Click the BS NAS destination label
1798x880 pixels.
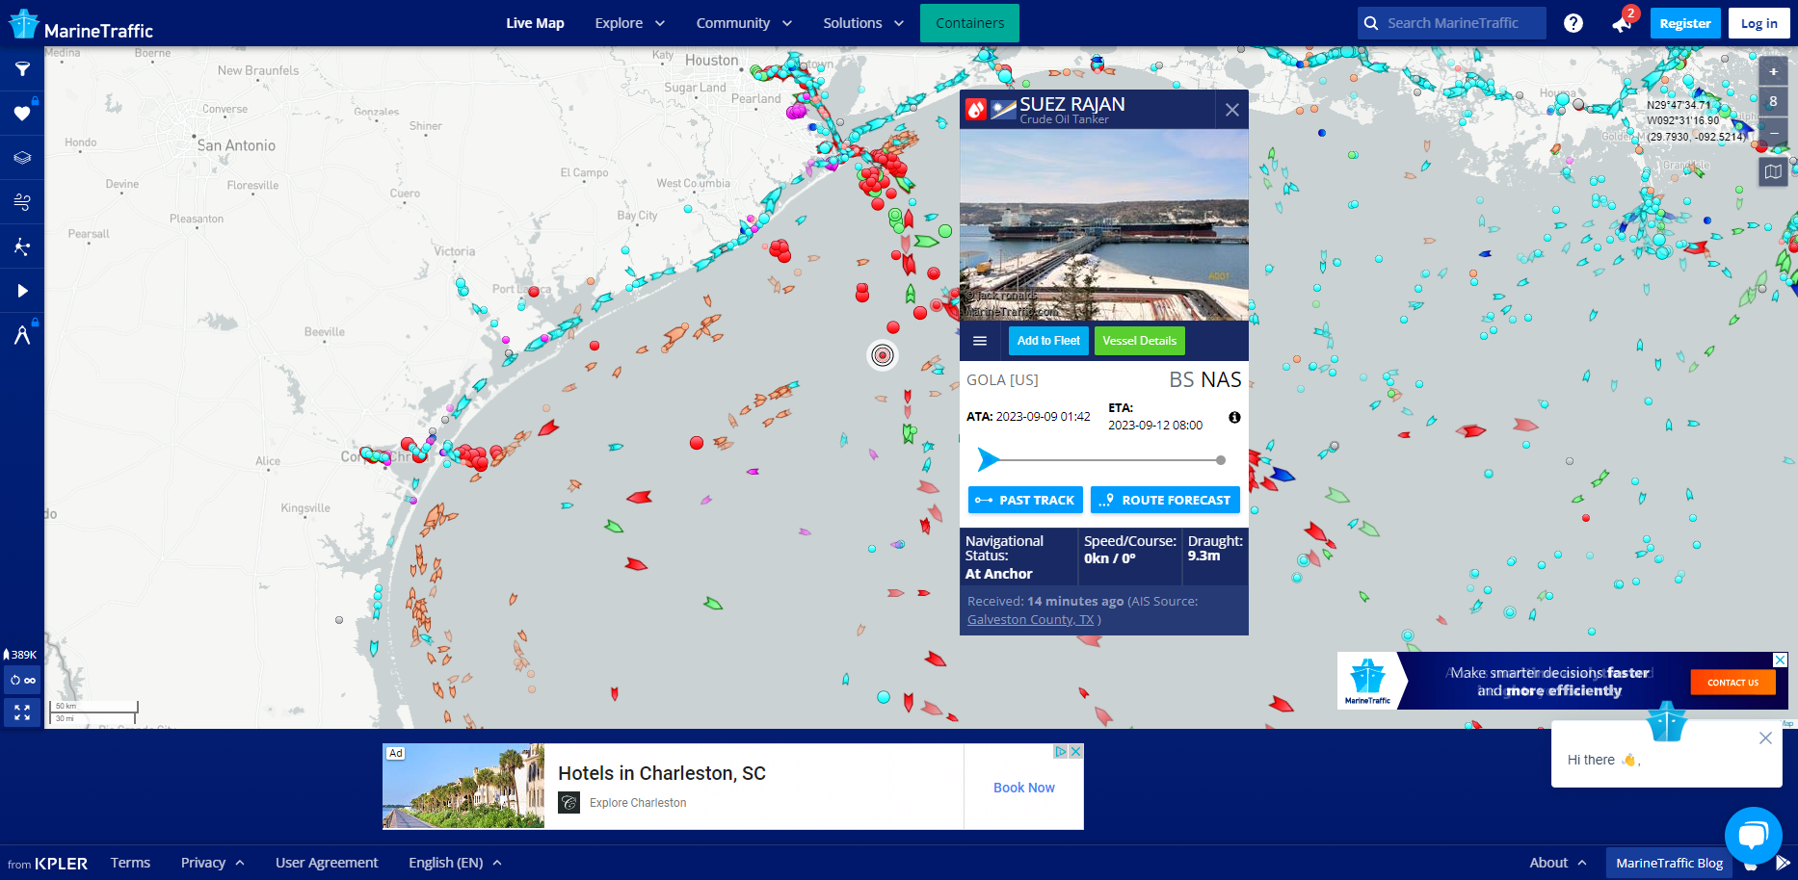point(1205,379)
